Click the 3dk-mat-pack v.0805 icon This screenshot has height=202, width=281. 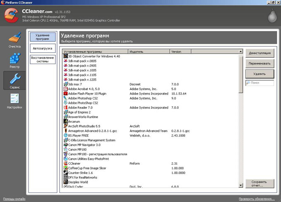click(x=66, y=61)
